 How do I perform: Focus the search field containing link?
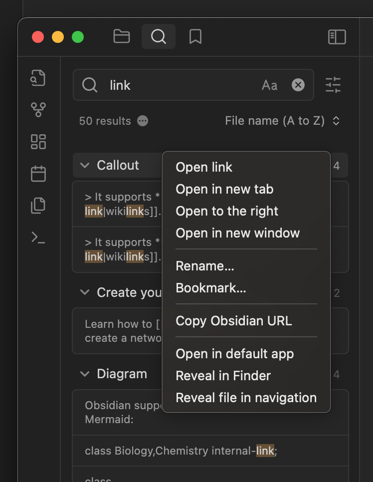185,85
